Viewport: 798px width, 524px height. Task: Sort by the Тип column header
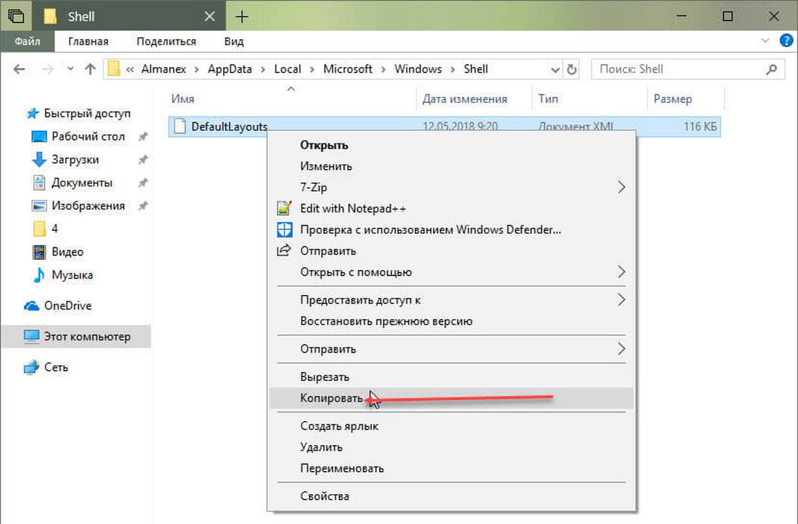[548, 99]
